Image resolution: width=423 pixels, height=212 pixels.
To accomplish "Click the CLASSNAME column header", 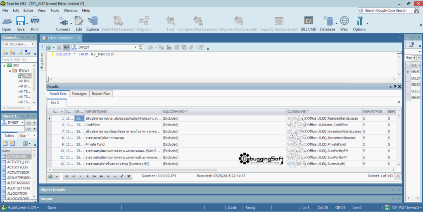I will point(324,111).
